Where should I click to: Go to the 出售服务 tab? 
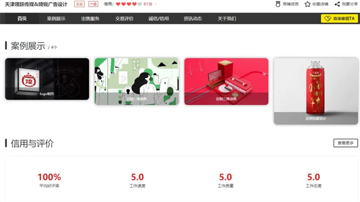tap(90, 19)
